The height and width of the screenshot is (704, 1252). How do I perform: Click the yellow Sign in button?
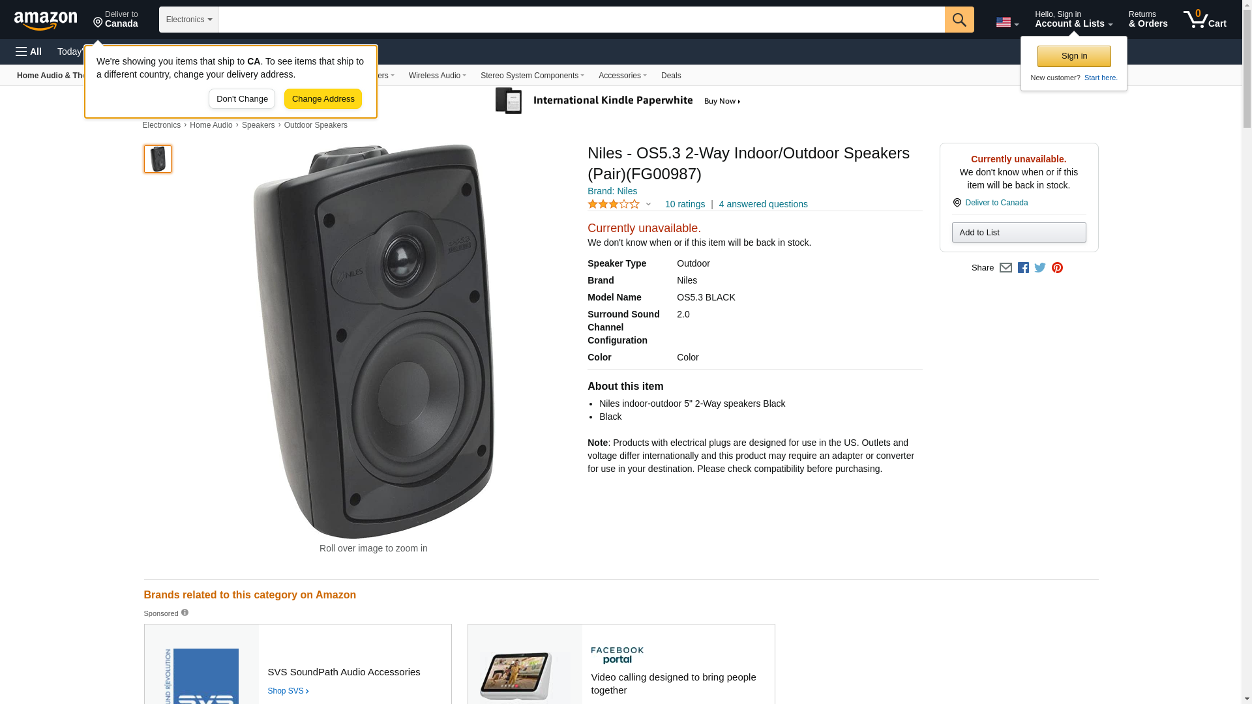pyautogui.click(x=1074, y=56)
